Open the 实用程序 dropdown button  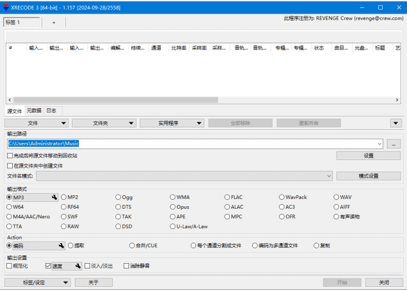coord(172,123)
